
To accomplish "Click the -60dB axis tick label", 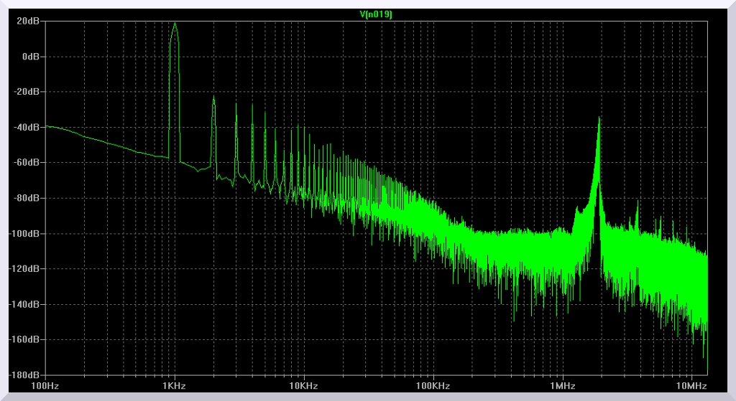I will [27, 162].
